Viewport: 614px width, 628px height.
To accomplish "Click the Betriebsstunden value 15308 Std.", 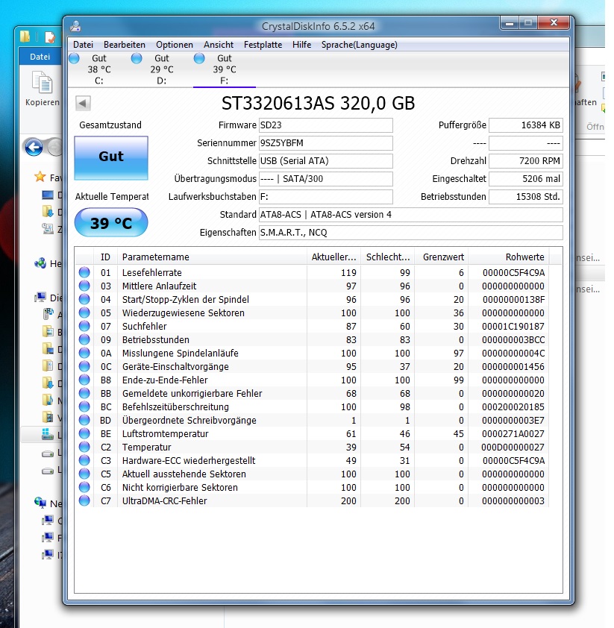I will (525, 197).
